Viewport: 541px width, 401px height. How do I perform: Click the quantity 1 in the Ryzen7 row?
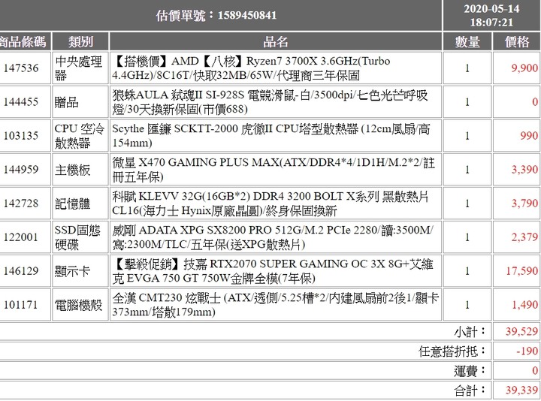coord(467,68)
